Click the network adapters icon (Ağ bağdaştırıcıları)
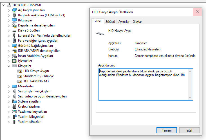 [15, 10]
